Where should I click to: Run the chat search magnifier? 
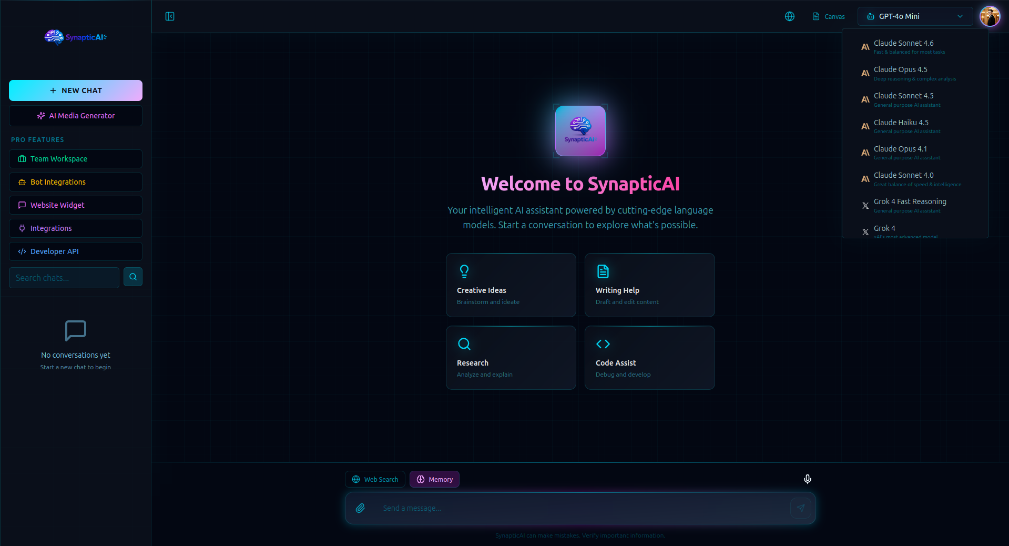click(133, 277)
